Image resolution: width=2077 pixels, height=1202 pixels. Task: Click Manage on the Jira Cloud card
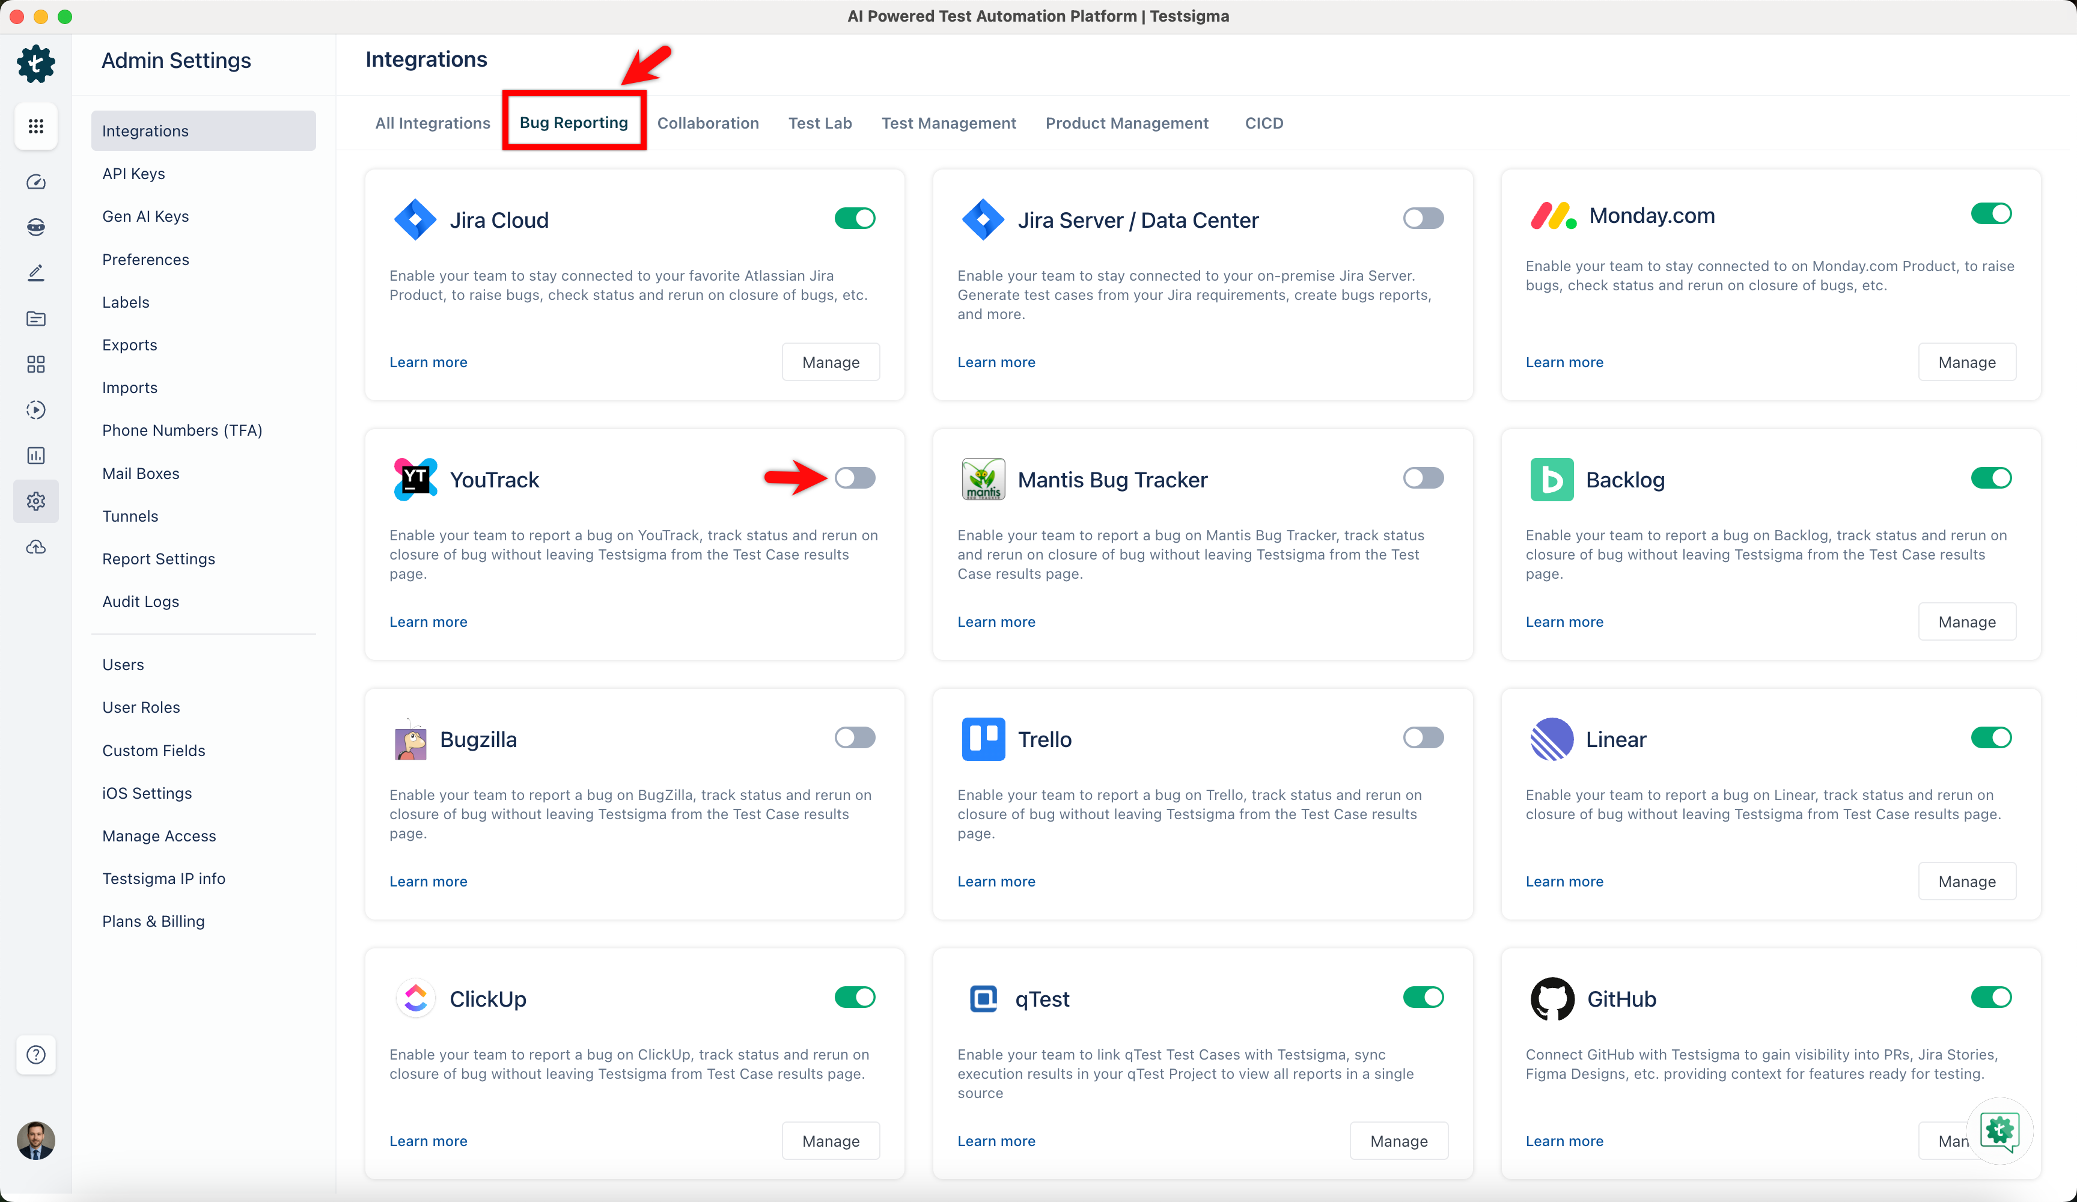click(x=831, y=362)
